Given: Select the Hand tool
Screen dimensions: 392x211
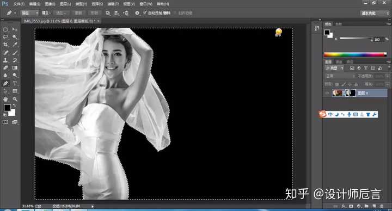Looking at the screenshot, I should coord(5,99).
